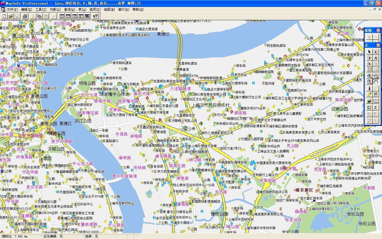The image size is (382, 239).
Task: Click the Show Legend icon
Action: pos(369,108)
